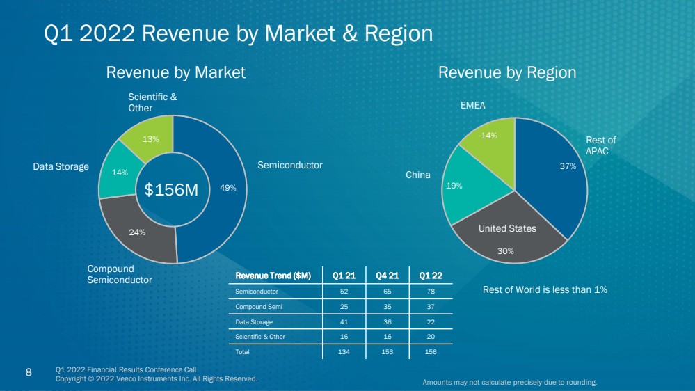Select the 'Revenue by Market' heading

pos(175,72)
